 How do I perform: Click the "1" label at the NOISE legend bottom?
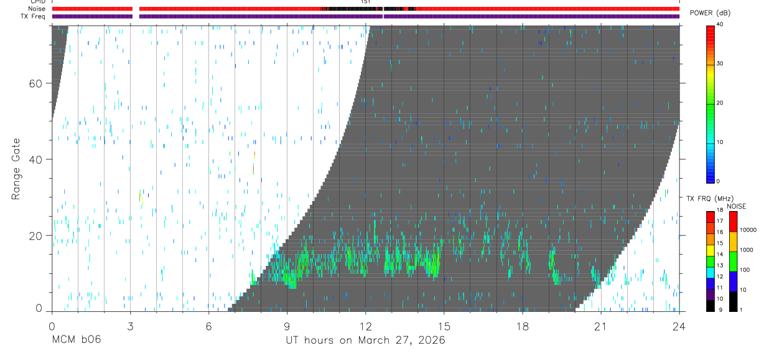coord(742,309)
